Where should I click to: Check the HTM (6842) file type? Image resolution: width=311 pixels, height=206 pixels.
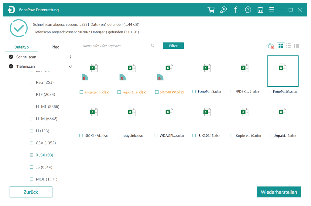point(31,119)
